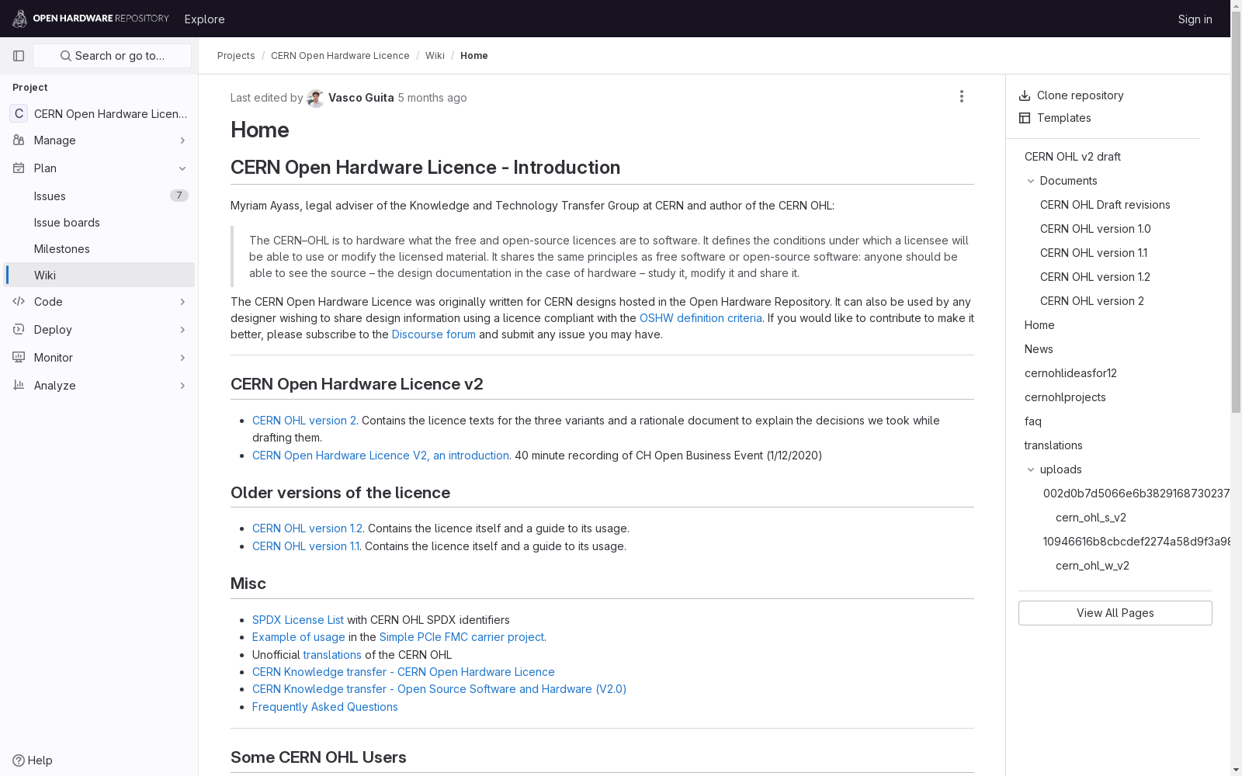Click the Monitor section icon
The height and width of the screenshot is (776, 1242).
(19, 358)
